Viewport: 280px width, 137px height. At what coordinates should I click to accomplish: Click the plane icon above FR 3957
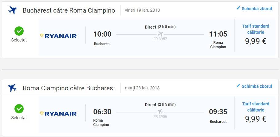[160, 33]
